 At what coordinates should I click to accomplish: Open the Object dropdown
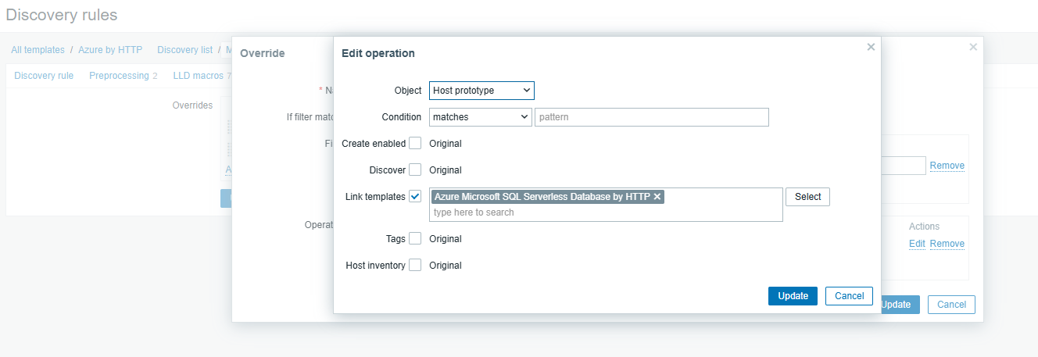coord(481,91)
